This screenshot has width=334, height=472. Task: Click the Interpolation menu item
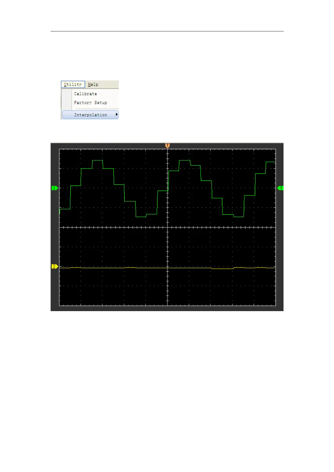point(90,115)
